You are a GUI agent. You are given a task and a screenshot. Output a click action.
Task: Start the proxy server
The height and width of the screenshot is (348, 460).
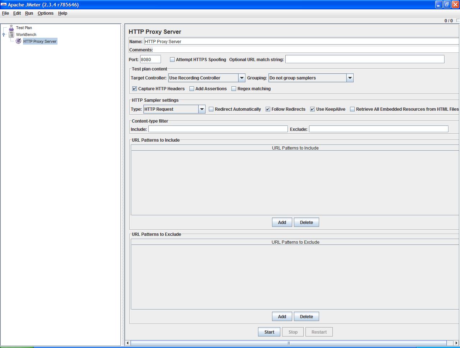coord(269,332)
